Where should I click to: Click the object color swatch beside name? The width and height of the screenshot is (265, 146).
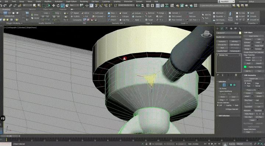[x=240, y=33]
